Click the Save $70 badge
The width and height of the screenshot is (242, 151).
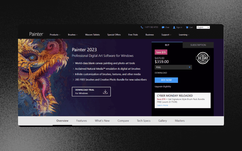(x=161, y=52)
